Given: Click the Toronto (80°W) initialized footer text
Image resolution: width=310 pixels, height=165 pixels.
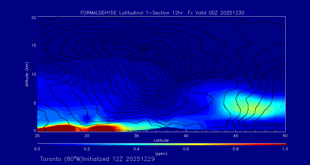Looking at the screenshot, I should (x=97, y=159).
